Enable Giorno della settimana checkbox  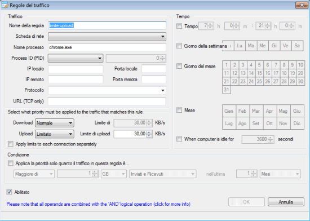[x=179, y=46]
